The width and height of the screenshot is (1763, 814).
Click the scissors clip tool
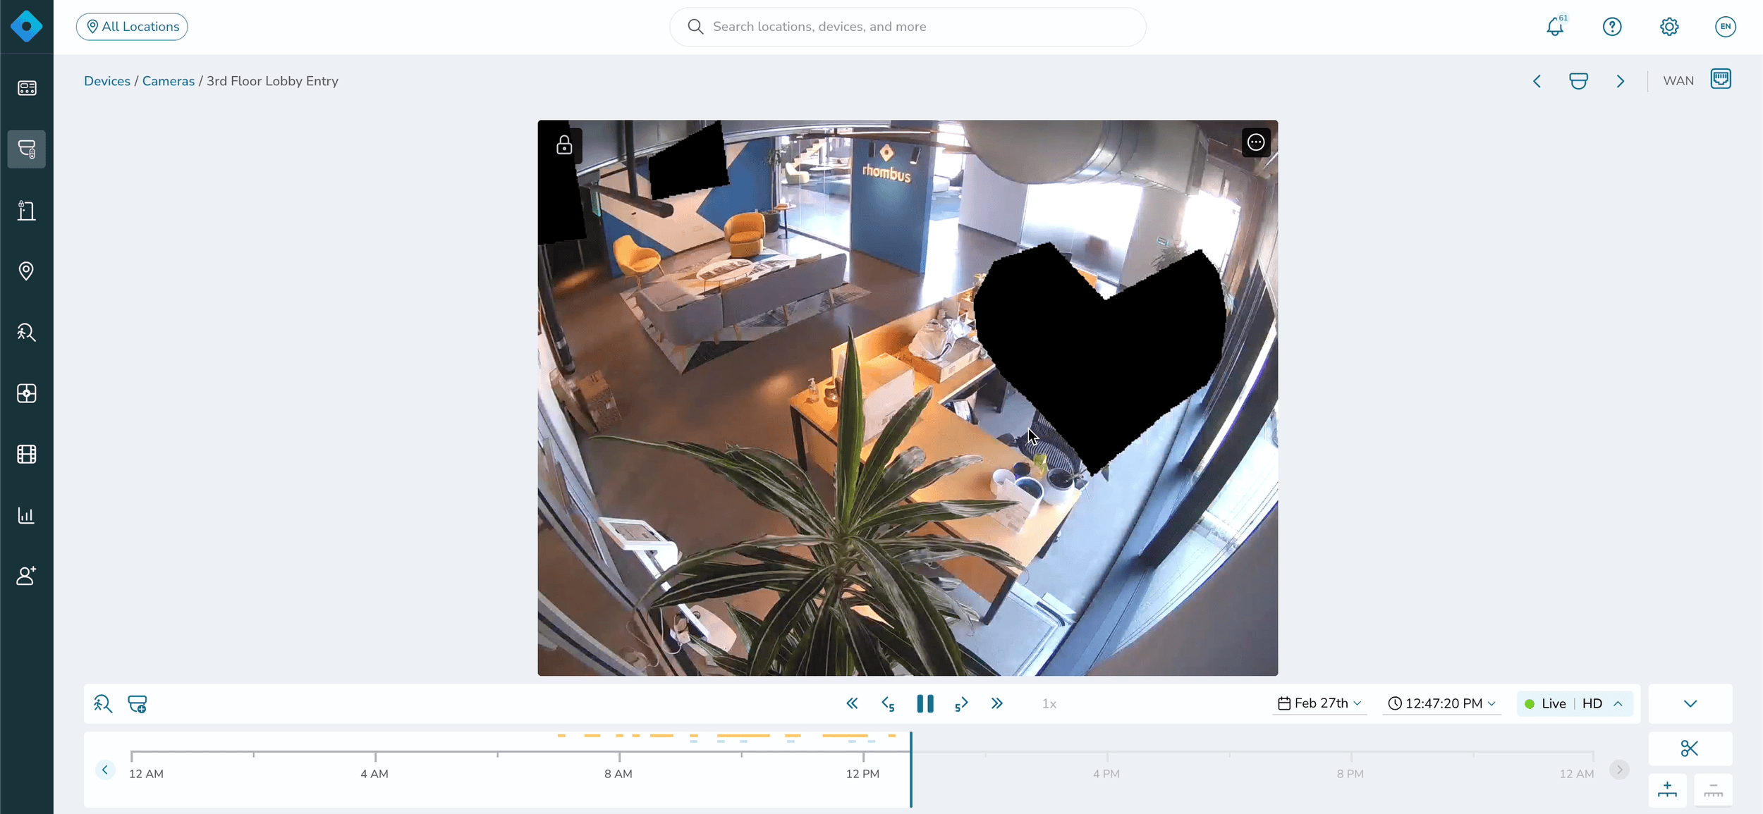pos(1690,748)
